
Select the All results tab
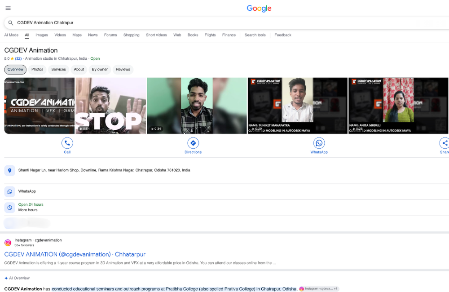click(x=27, y=35)
